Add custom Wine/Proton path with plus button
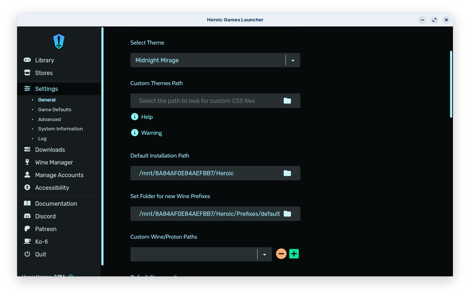Viewport: 470px width, 297px height. pos(294,254)
